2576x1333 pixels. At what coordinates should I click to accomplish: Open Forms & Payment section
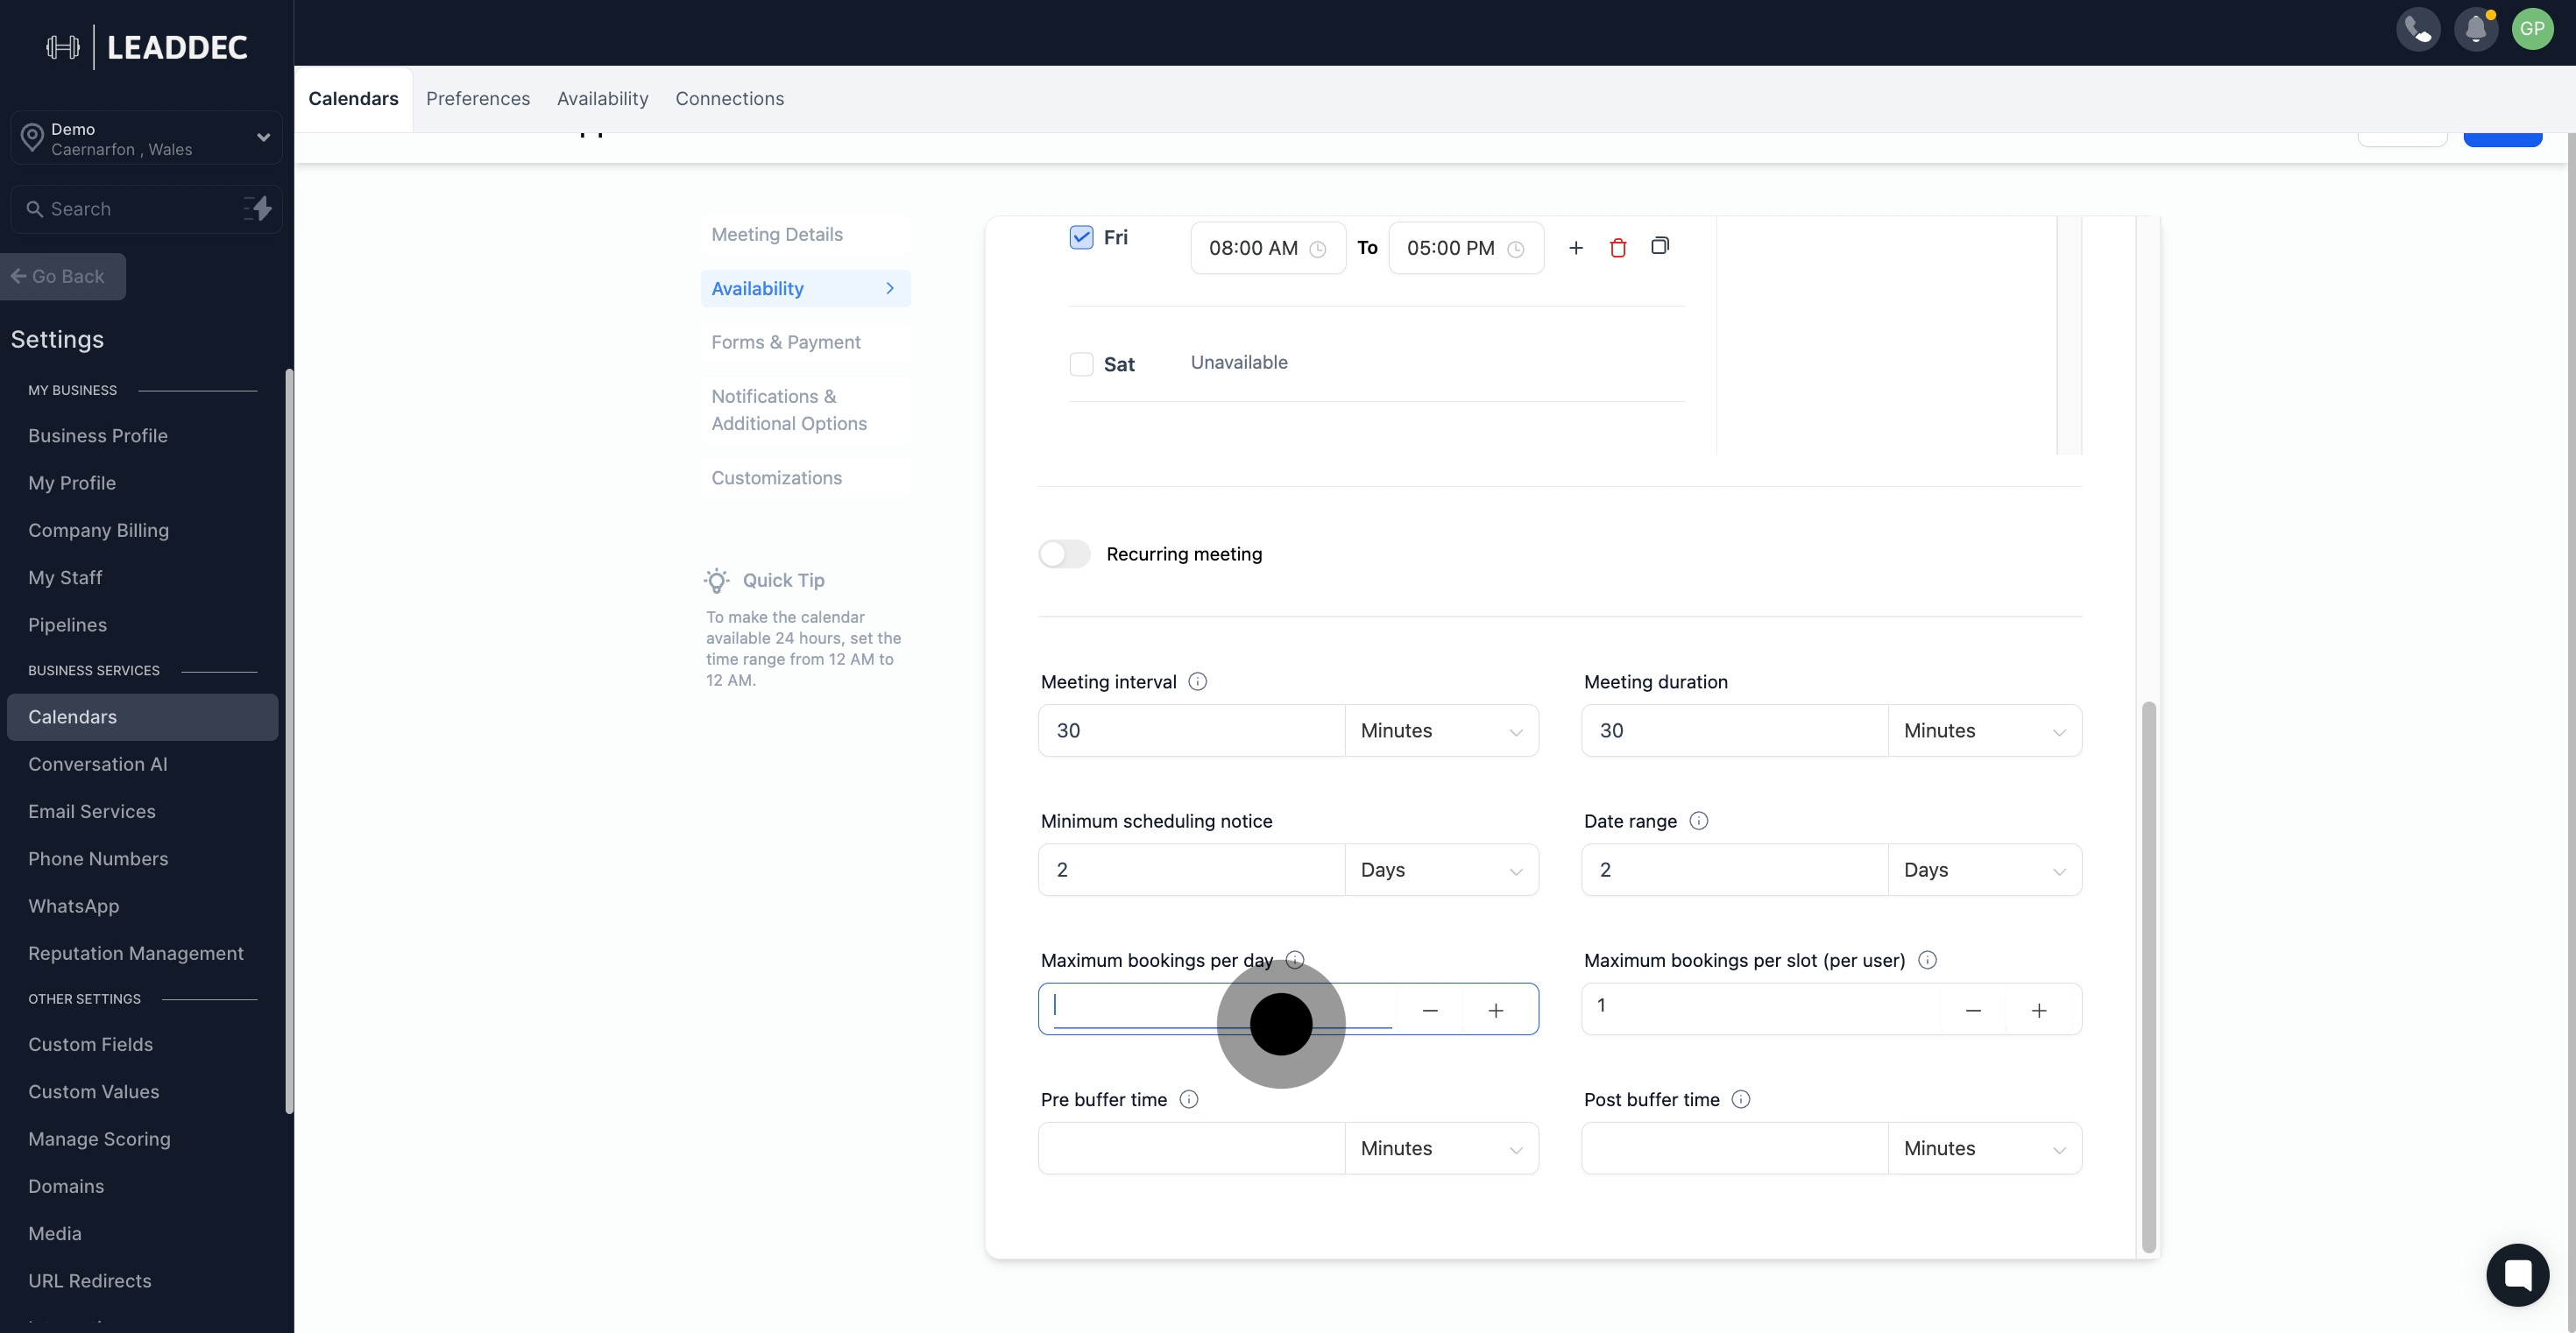[x=785, y=342]
